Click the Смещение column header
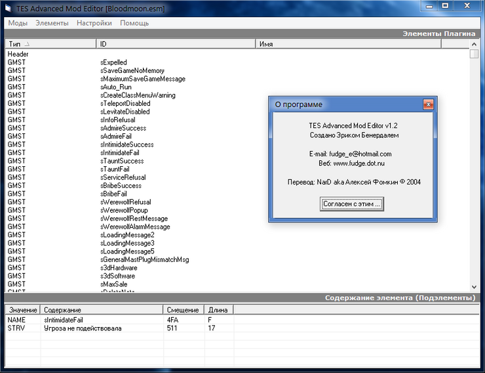This screenshot has height=373, width=485. [184, 309]
